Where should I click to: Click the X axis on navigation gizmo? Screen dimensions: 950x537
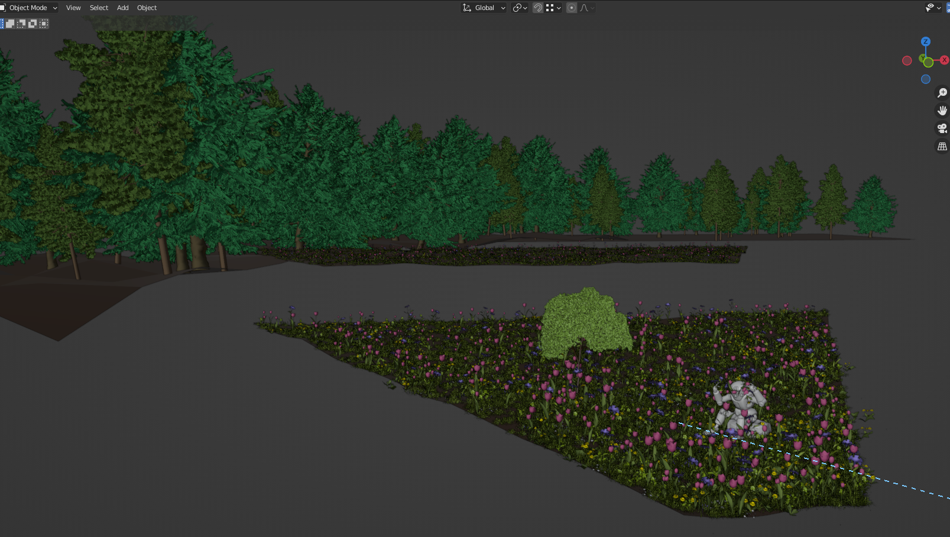(x=945, y=60)
